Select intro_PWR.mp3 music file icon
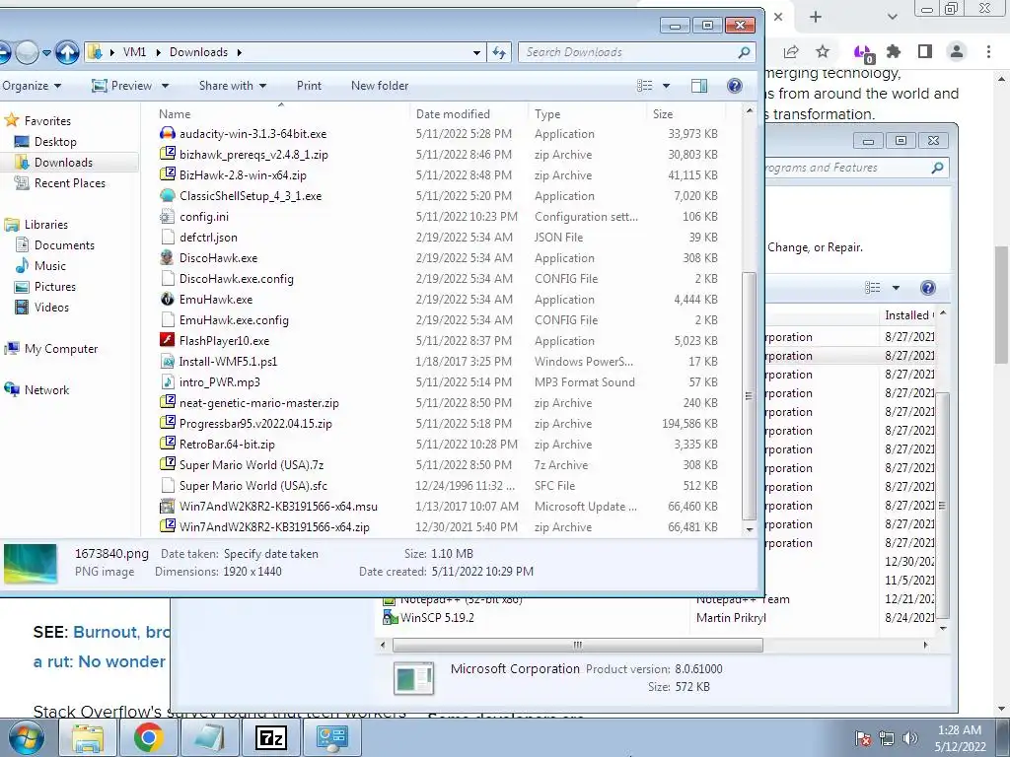1010x757 pixels. click(x=168, y=381)
